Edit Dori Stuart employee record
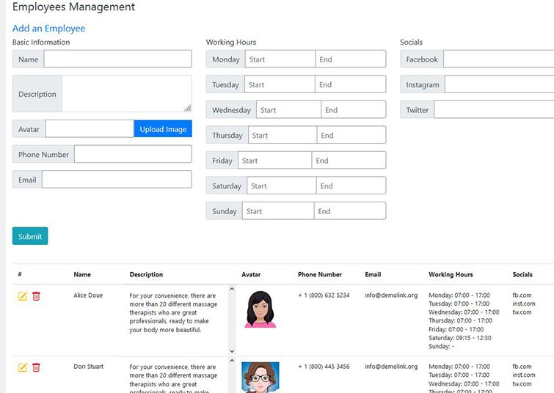This screenshot has height=393, width=554. coord(22,367)
